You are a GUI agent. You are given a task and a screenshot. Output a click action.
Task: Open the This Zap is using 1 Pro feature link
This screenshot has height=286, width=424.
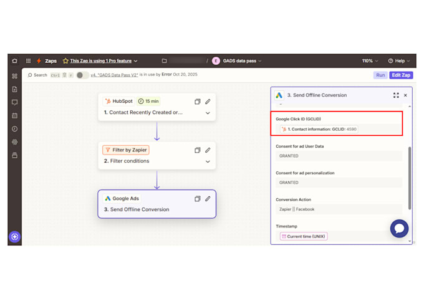point(101,61)
